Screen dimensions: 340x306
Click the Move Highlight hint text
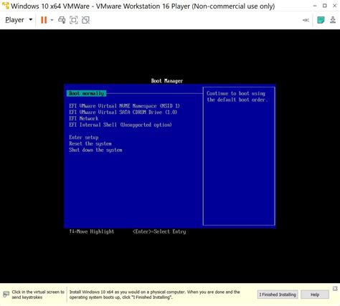pos(92,231)
